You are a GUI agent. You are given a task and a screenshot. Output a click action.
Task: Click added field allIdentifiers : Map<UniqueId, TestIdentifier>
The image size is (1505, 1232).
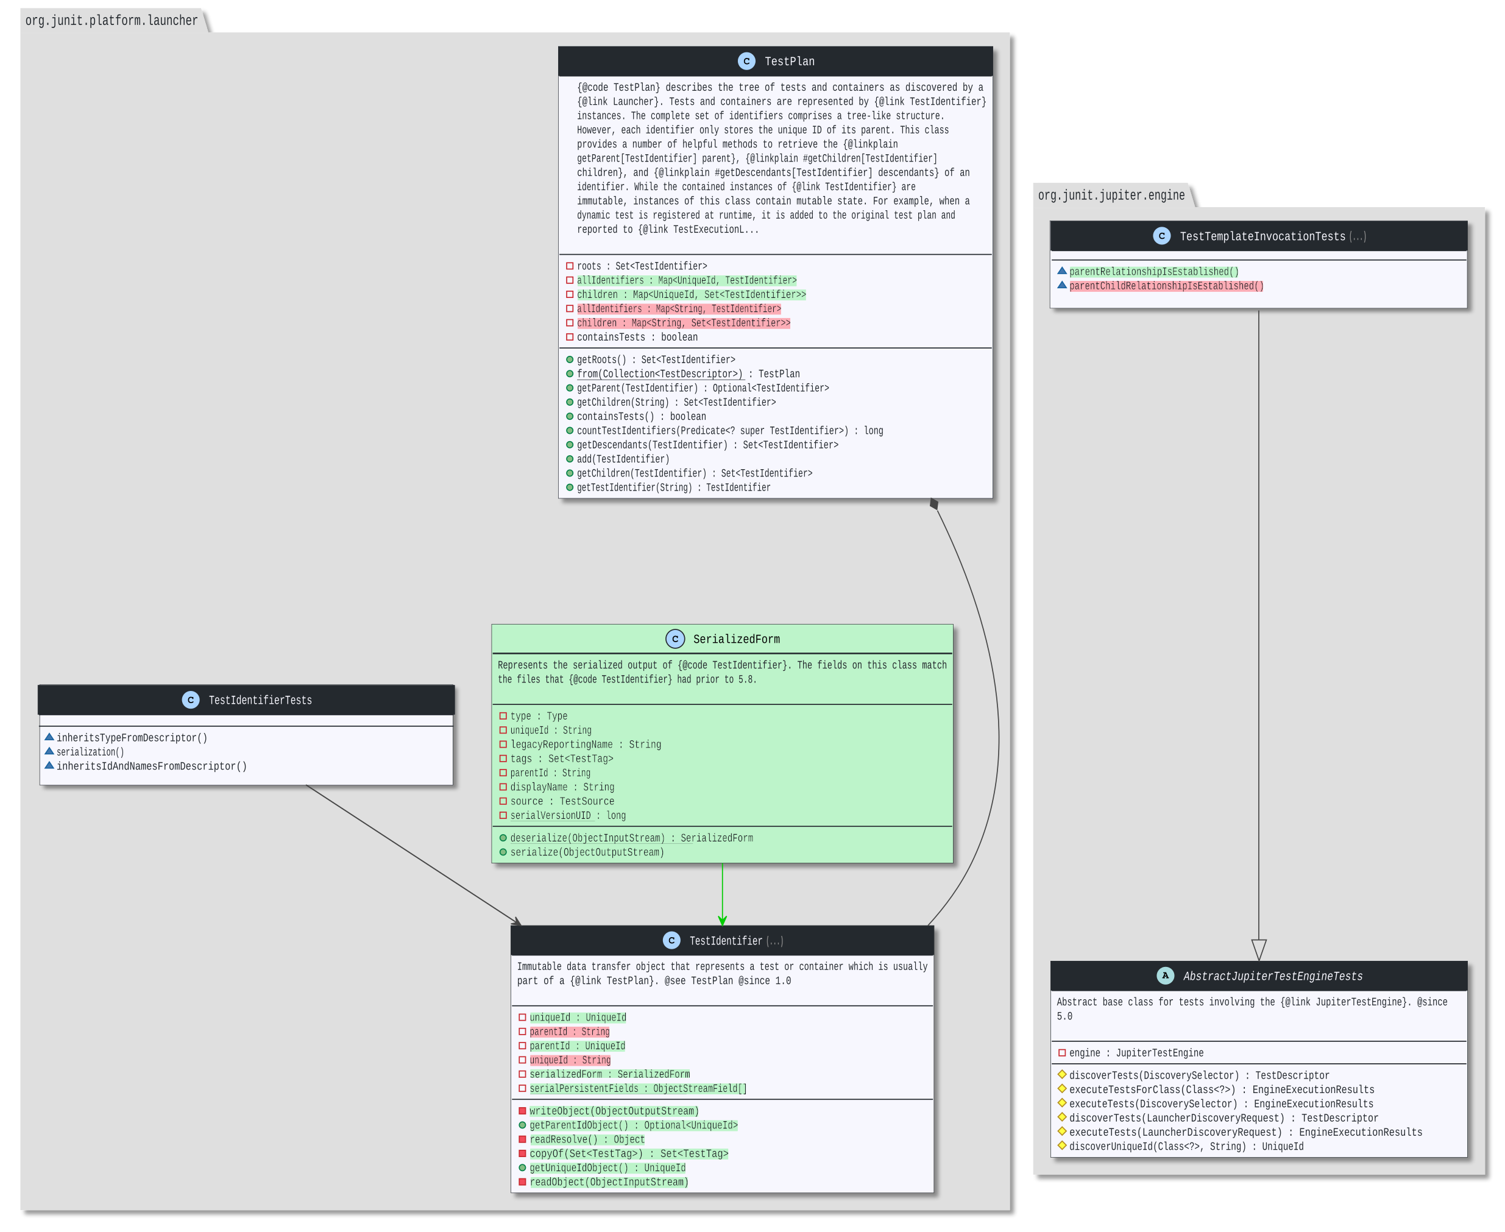tap(686, 280)
